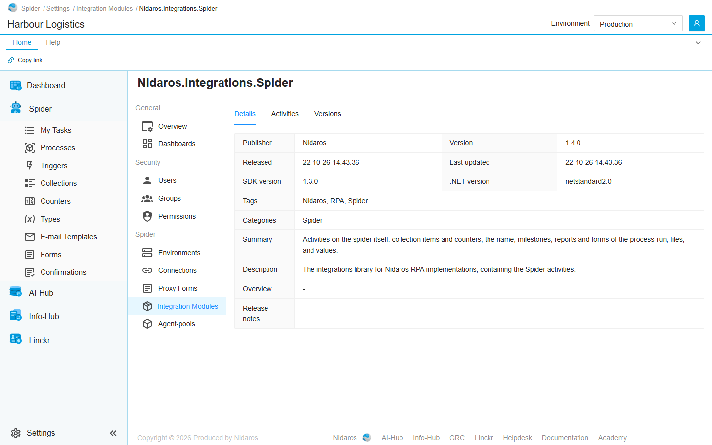Switch to the Help tab
This screenshot has width=712, height=445.
pos(53,43)
